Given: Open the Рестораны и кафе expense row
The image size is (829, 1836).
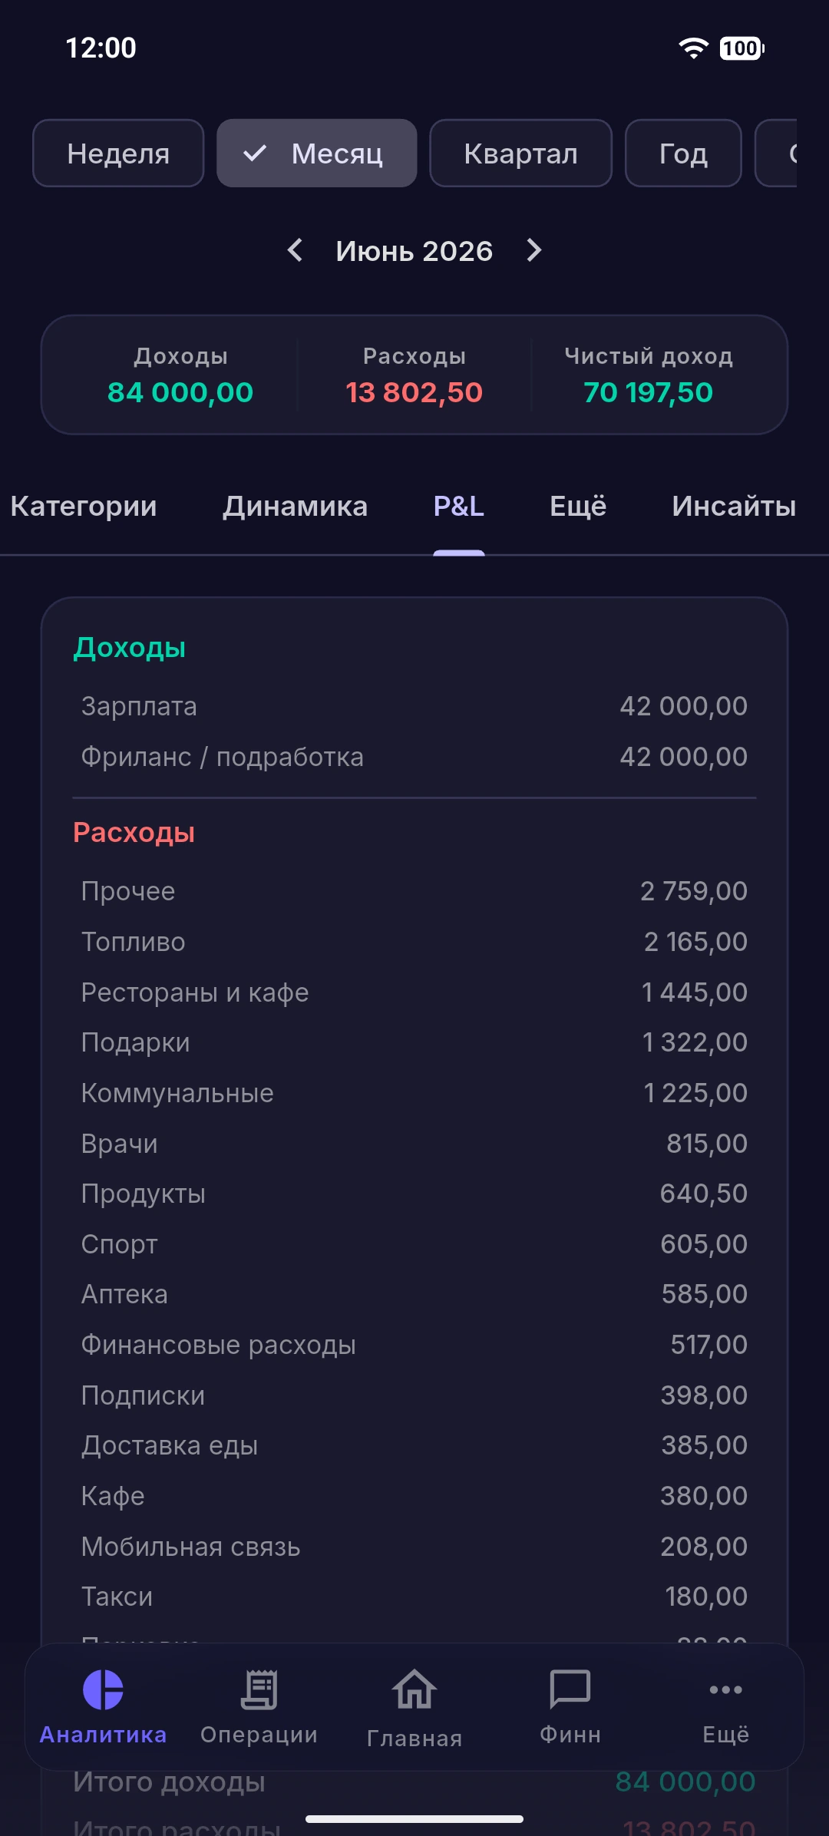Looking at the screenshot, I should [414, 992].
